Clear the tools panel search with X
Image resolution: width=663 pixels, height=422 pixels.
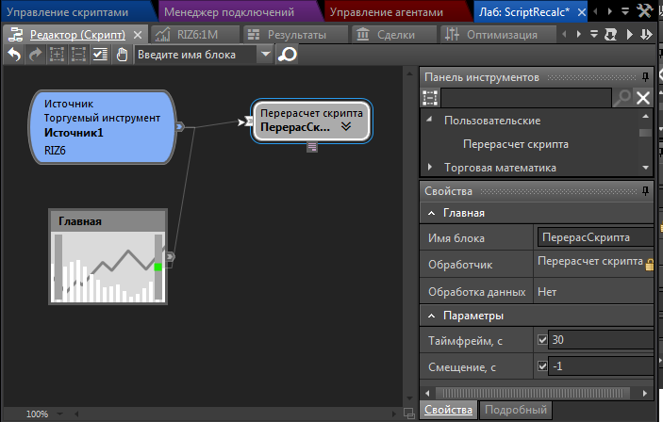pos(643,97)
